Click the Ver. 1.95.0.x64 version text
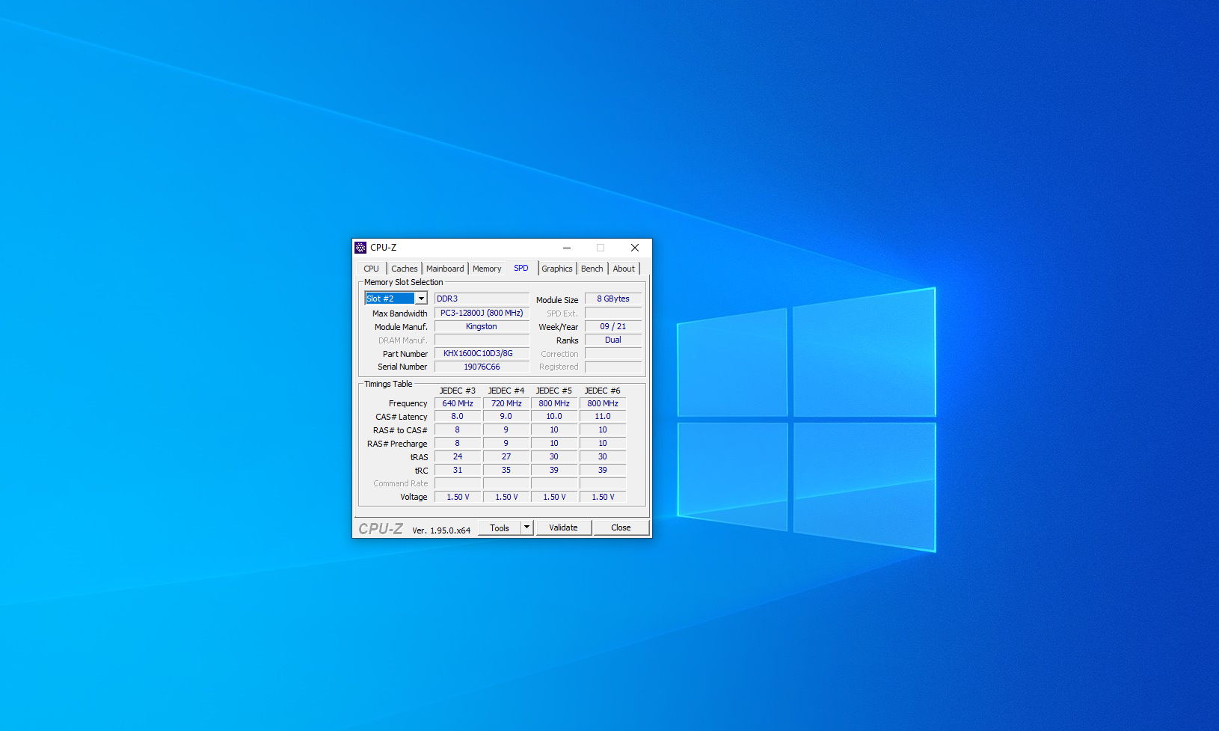This screenshot has width=1219, height=731. tap(441, 530)
